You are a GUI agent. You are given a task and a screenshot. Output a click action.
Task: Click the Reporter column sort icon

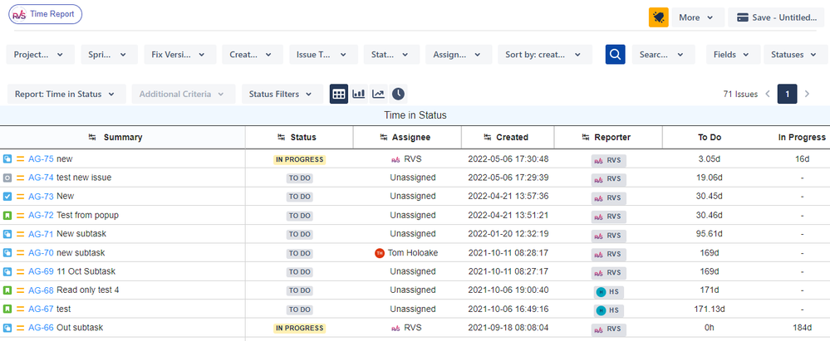coord(586,138)
